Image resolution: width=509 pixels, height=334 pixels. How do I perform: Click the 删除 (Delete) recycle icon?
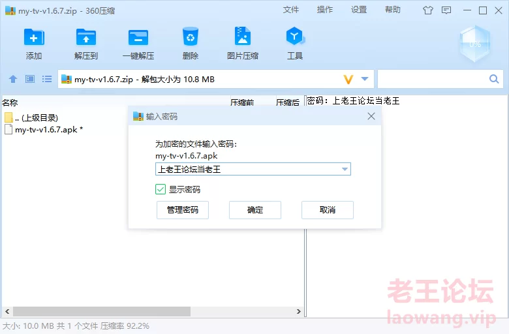click(191, 37)
